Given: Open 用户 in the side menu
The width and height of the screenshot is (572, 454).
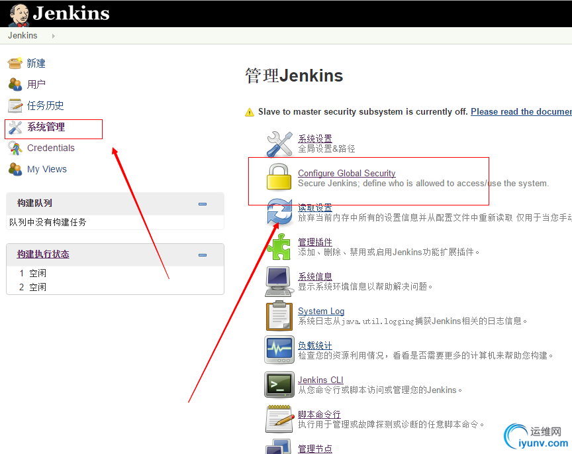Looking at the screenshot, I should 36,84.
